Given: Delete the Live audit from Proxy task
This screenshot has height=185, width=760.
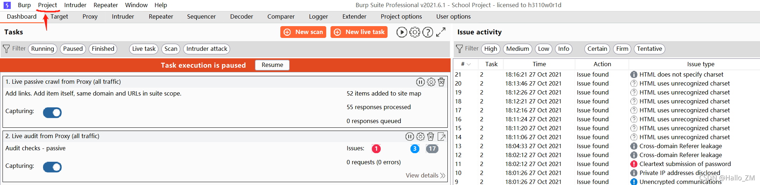Looking at the screenshot, I should point(431,136).
